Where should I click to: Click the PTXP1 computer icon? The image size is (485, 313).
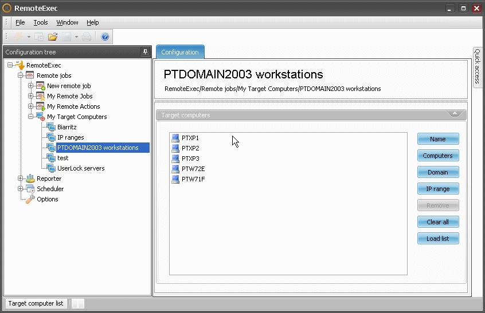(x=175, y=138)
